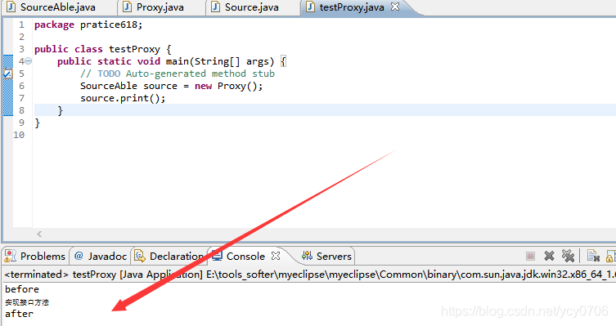Image resolution: width=616 pixels, height=326 pixels.
Task: Click 'SourceAble source = new Proxy();' line
Action: (171, 86)
